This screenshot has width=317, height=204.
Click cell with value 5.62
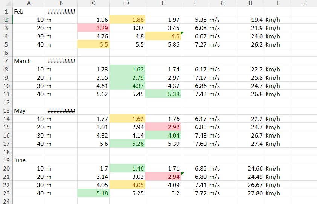point(93,94)
